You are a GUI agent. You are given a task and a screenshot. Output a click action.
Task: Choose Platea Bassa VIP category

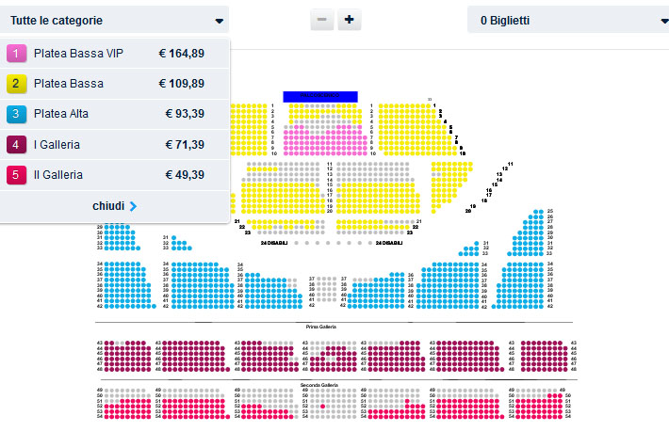[x=114, y=54]
